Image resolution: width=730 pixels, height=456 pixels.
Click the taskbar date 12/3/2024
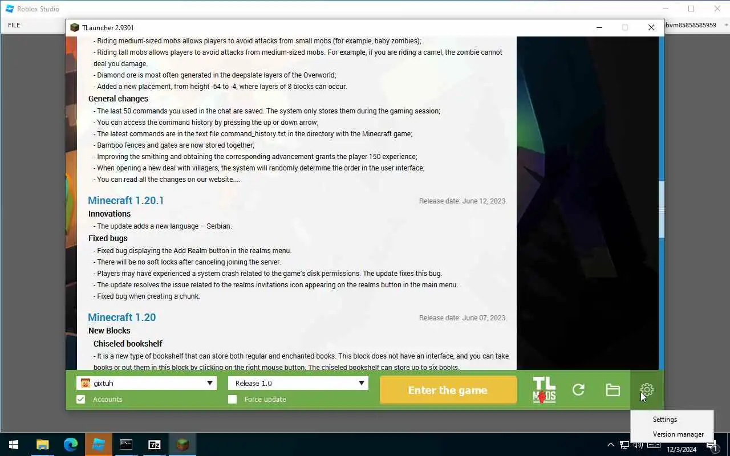680,449
